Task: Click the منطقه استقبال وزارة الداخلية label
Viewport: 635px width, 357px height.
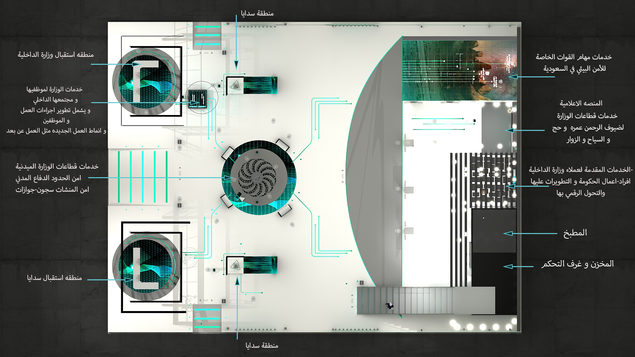Action: click(56, 55)
